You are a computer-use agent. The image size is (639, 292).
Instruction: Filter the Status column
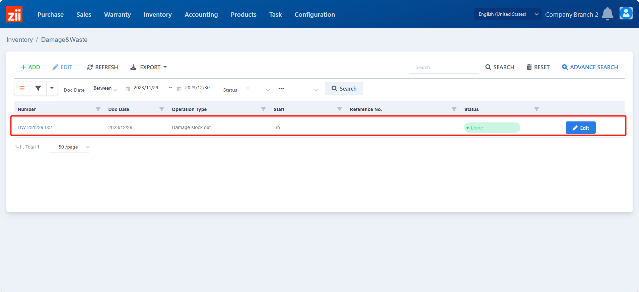[x=537, y=109]
